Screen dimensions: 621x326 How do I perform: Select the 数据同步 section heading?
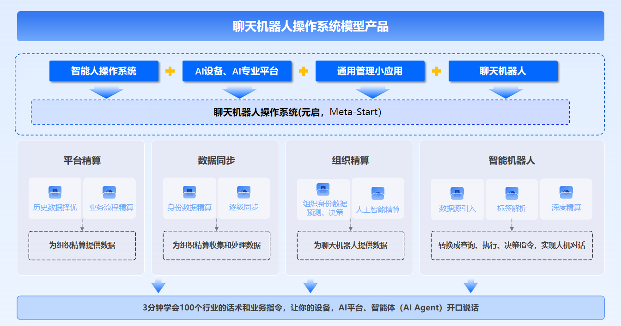[x=216, y=160]
